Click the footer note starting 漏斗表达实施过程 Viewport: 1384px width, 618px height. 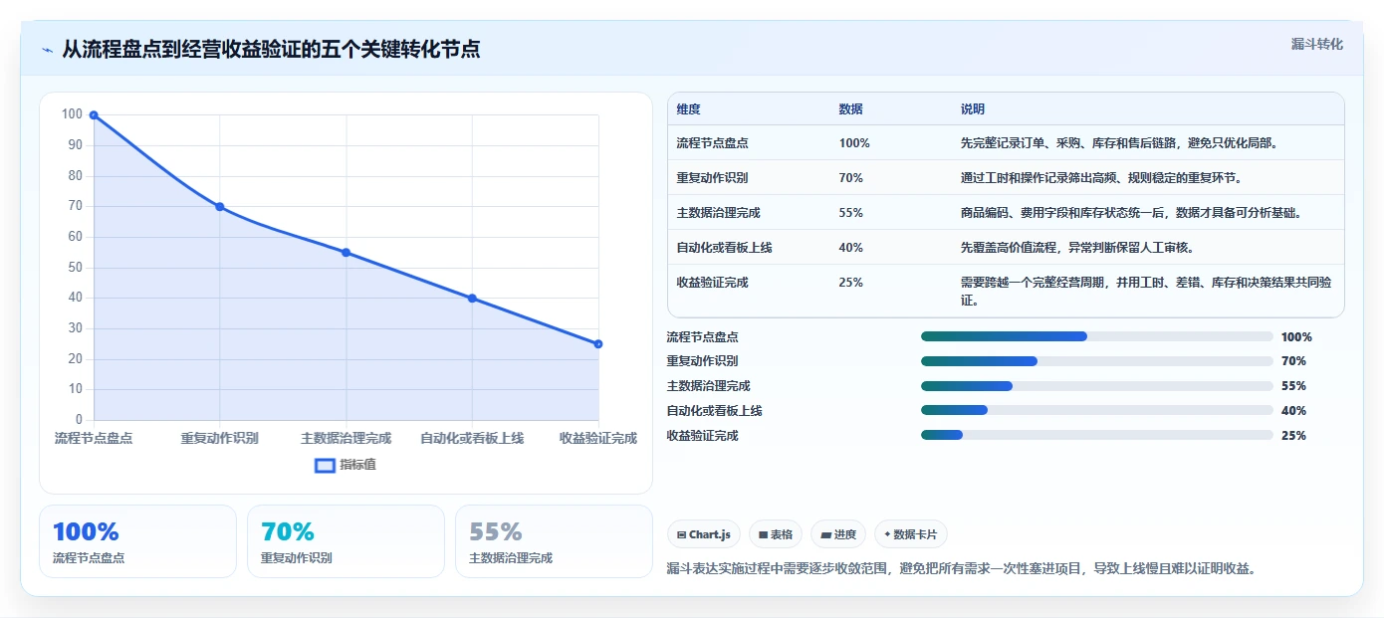point(961,569)
